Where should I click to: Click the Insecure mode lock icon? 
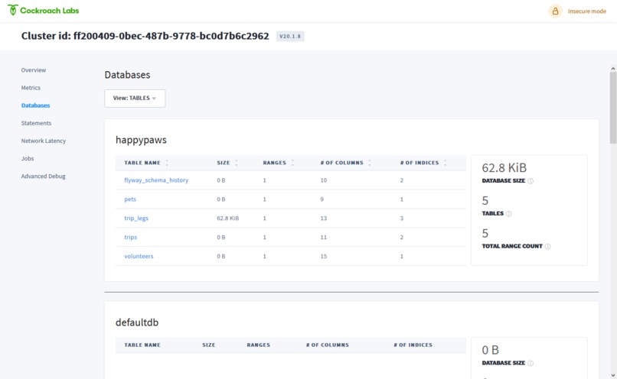[555, 11]
